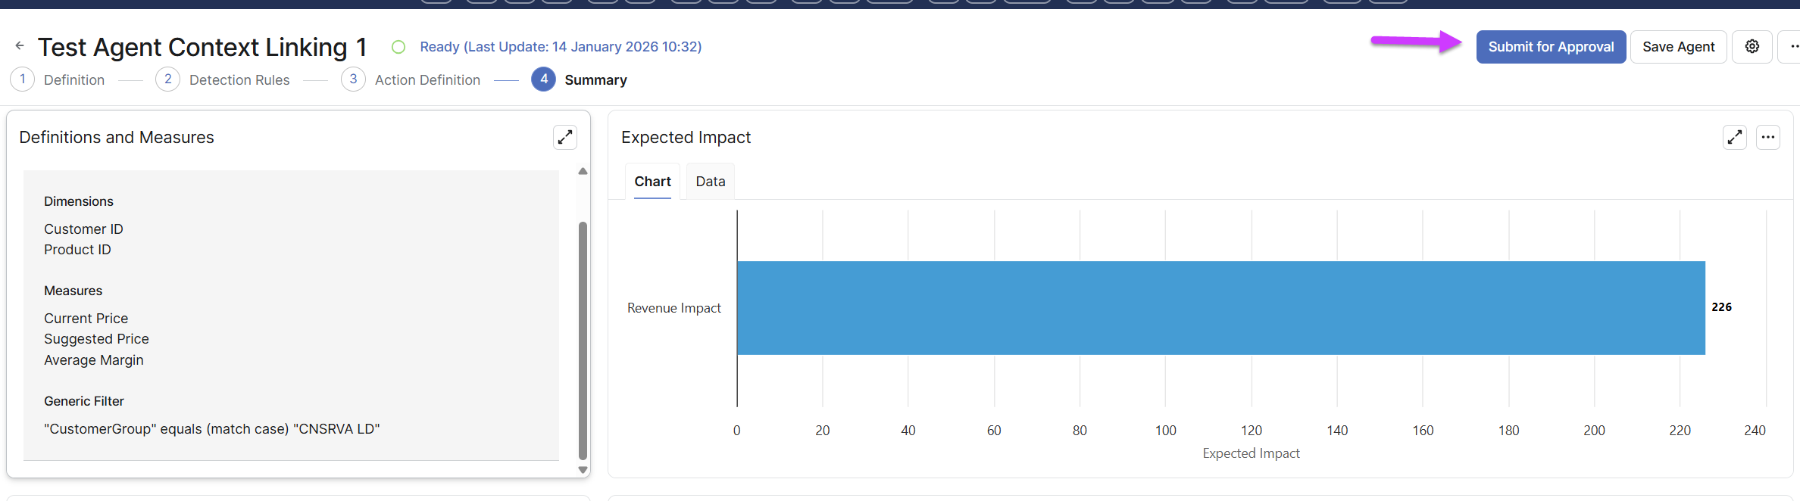This screenshot has width=1800, height=501.
Task: Jump to step 2 Detection Rules
Action: [167, 79]
